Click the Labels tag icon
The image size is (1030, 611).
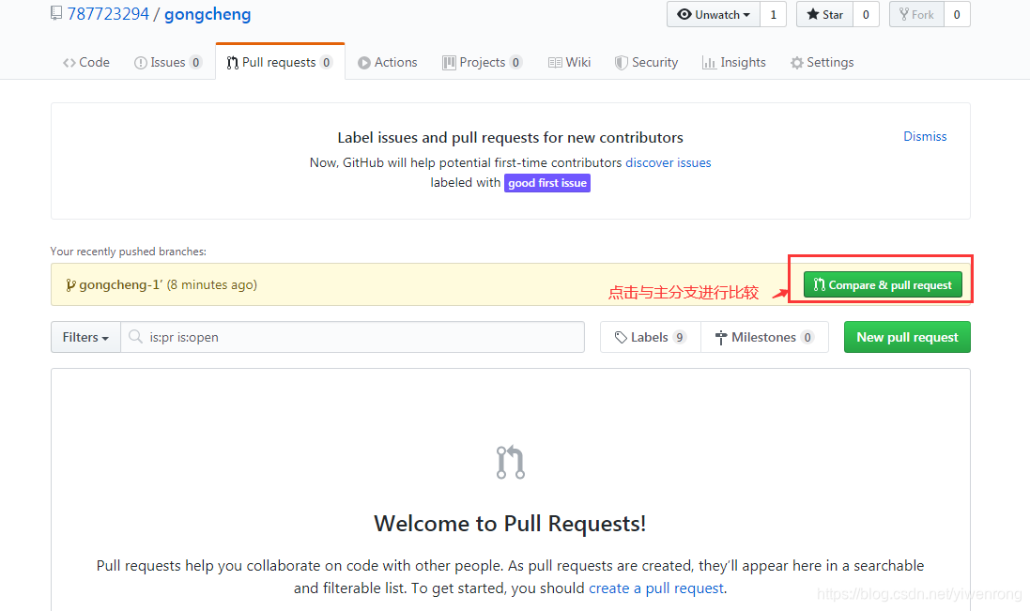[x=621, y=338]
